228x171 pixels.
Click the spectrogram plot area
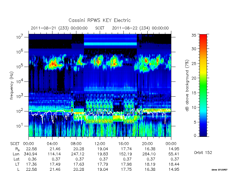[x=100, y=85]
